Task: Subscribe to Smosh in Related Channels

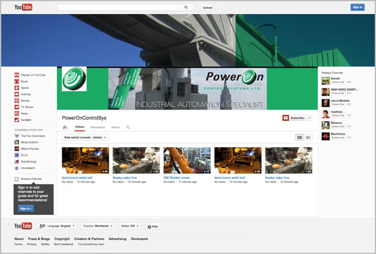Action: click(x=338, y=82)
